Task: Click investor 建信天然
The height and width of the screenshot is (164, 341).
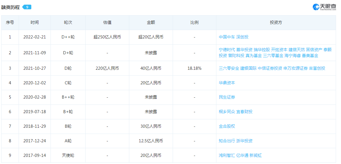Action: pos(297,50)
